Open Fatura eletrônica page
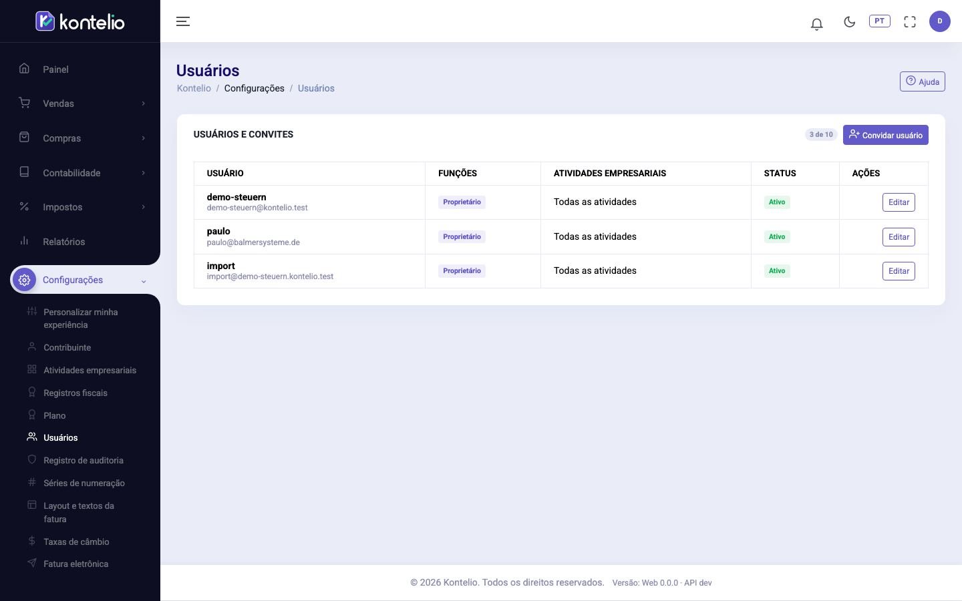Screen dimensions: 962x601 75,564
